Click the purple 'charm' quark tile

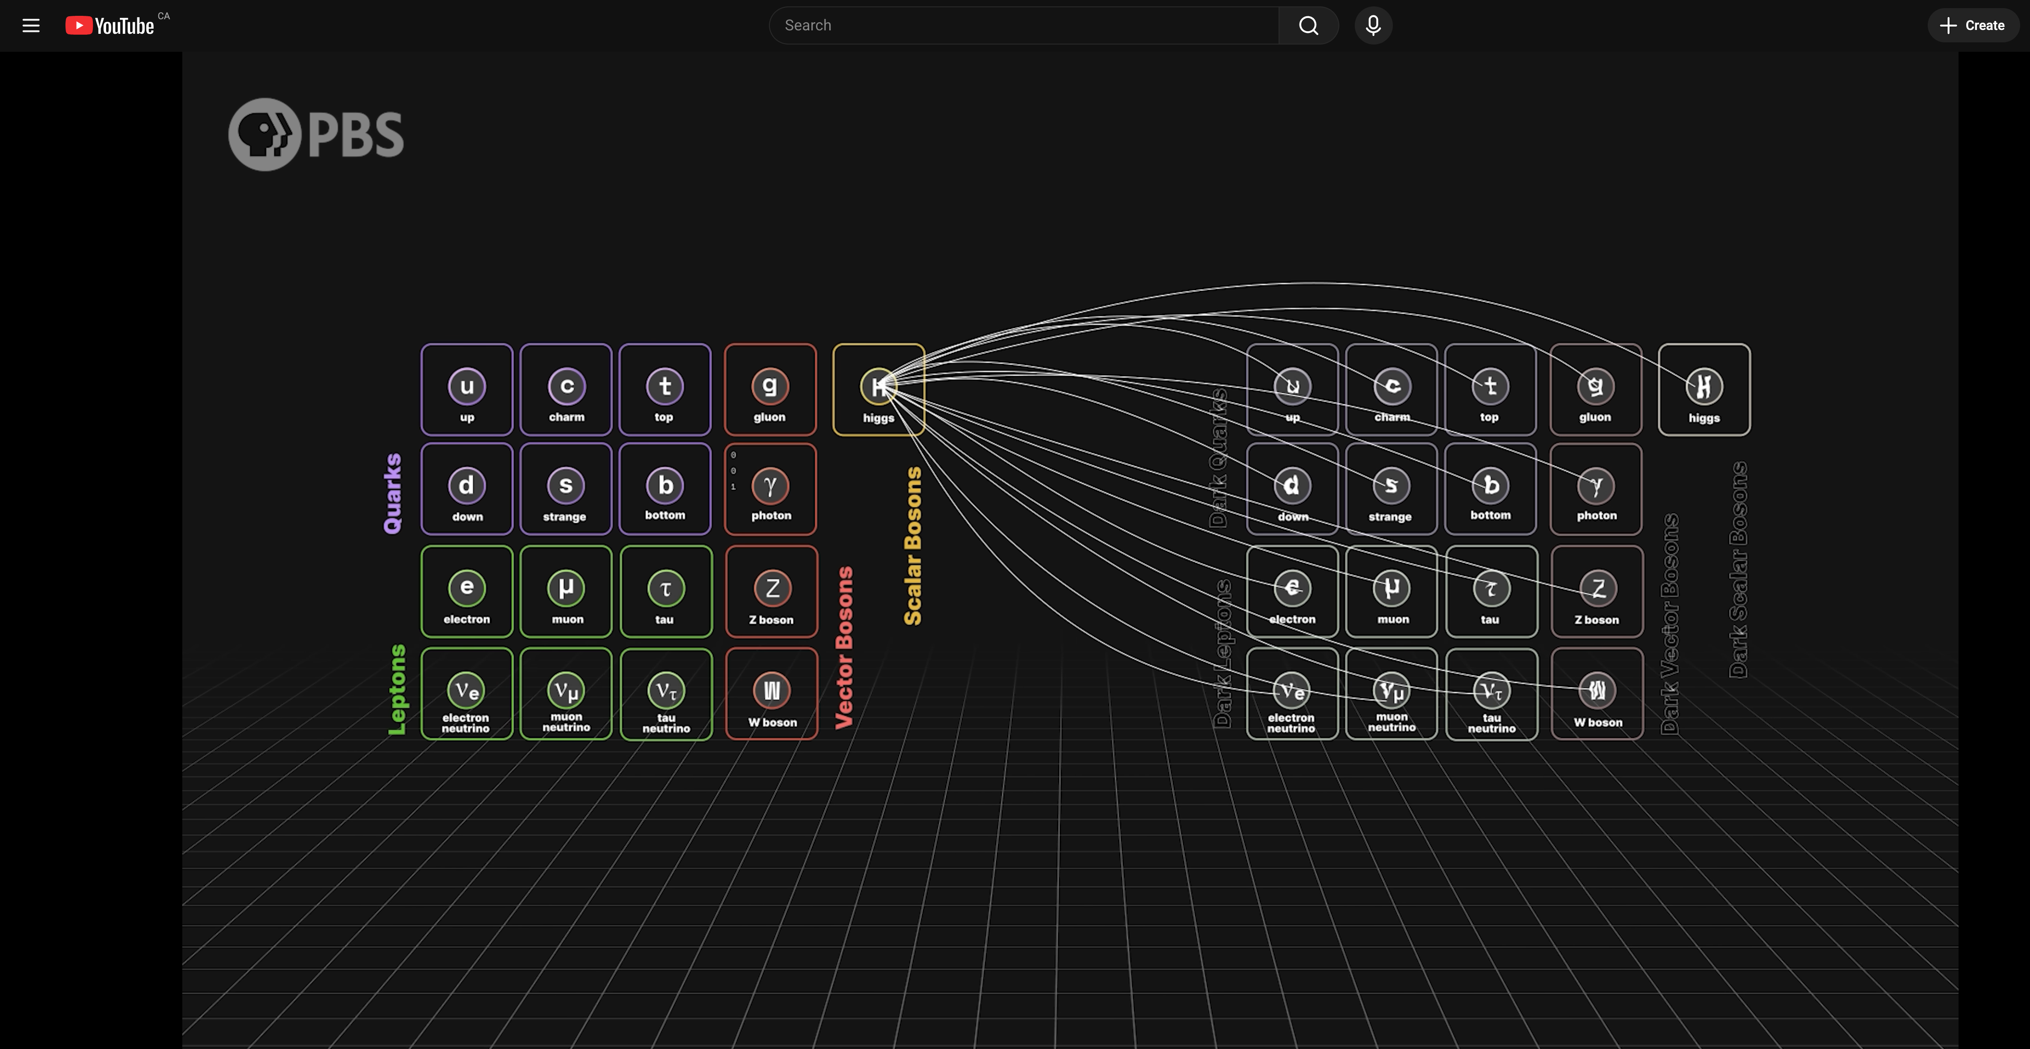[x=566, y=389]
